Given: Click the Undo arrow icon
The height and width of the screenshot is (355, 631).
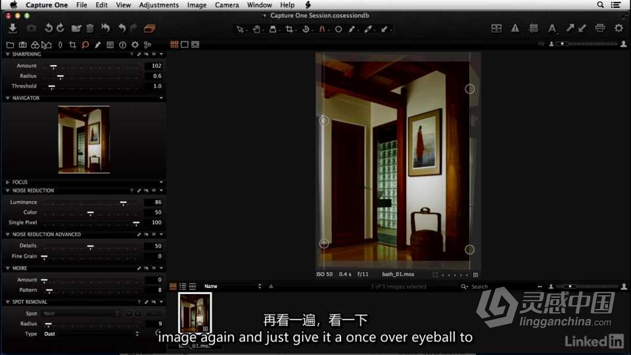Looking at the screenshot, I should pyautogui.click(x=122, y=28).
